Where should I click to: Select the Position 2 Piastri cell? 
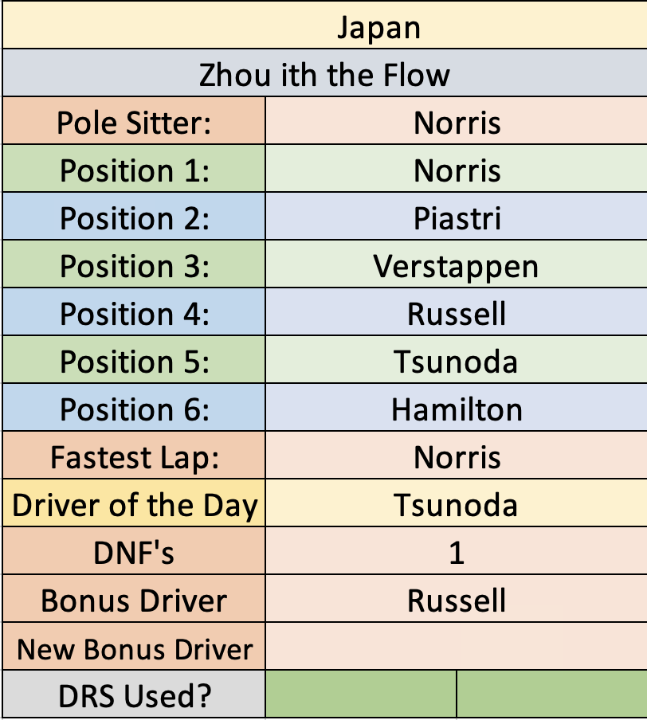[457, 217]
